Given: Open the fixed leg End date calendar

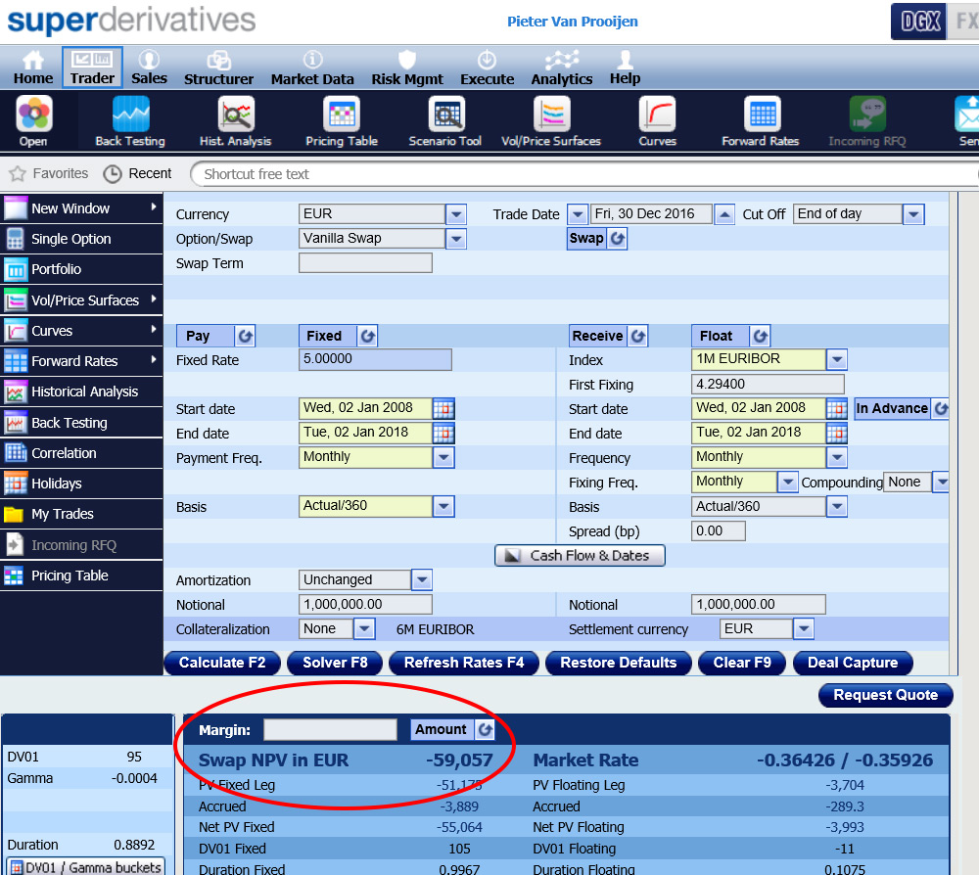Looking at the screenshot, I should click(x=443, y=434).
